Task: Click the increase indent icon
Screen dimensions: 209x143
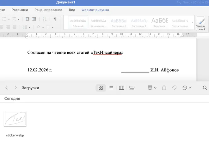Action: click(x=34, y=19)
